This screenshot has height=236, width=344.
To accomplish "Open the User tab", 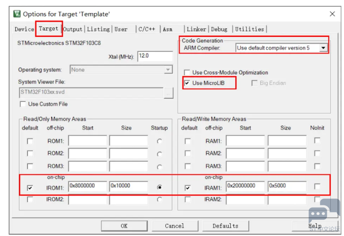I will [x=121, y=29].
